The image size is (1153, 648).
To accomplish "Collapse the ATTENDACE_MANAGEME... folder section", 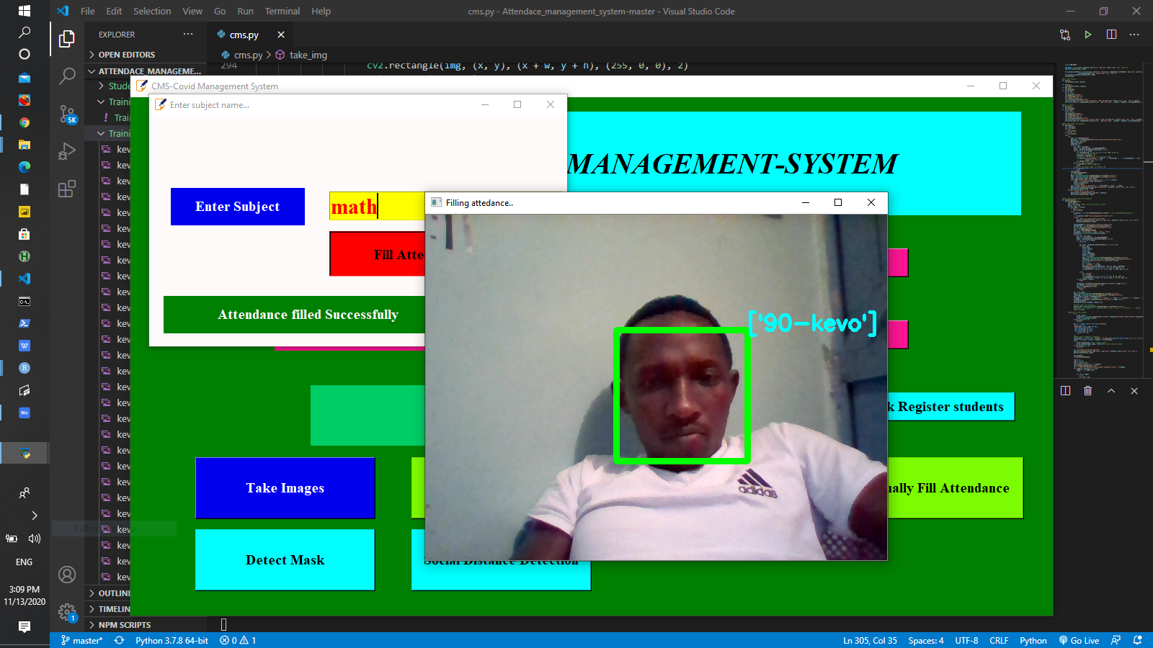I will [148, 71].
